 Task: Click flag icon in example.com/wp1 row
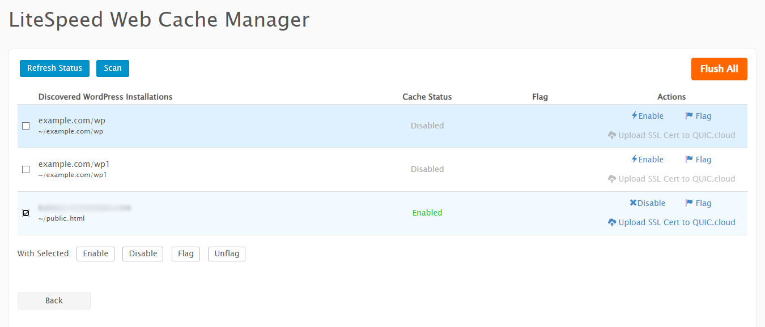coord(689,160)
